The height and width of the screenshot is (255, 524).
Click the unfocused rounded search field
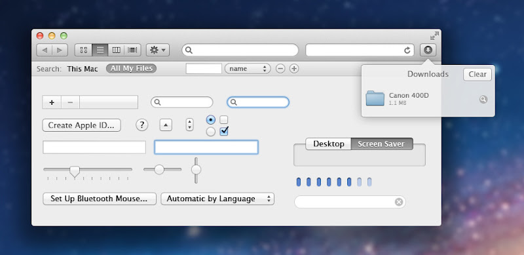(x=182, y=102)
